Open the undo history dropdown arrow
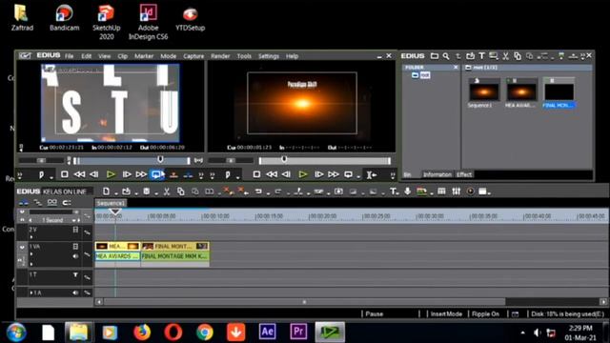The height and width of the screenshot is (343, 610). point(268,192)
